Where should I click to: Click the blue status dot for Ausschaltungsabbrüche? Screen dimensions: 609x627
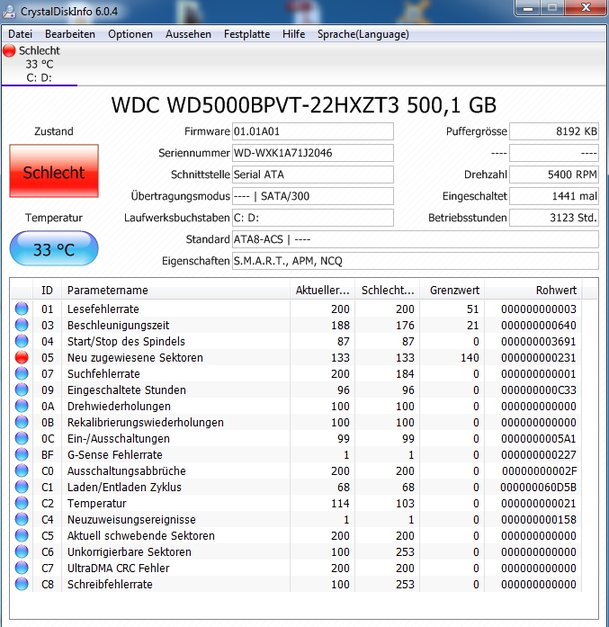[x=22, y=470]
